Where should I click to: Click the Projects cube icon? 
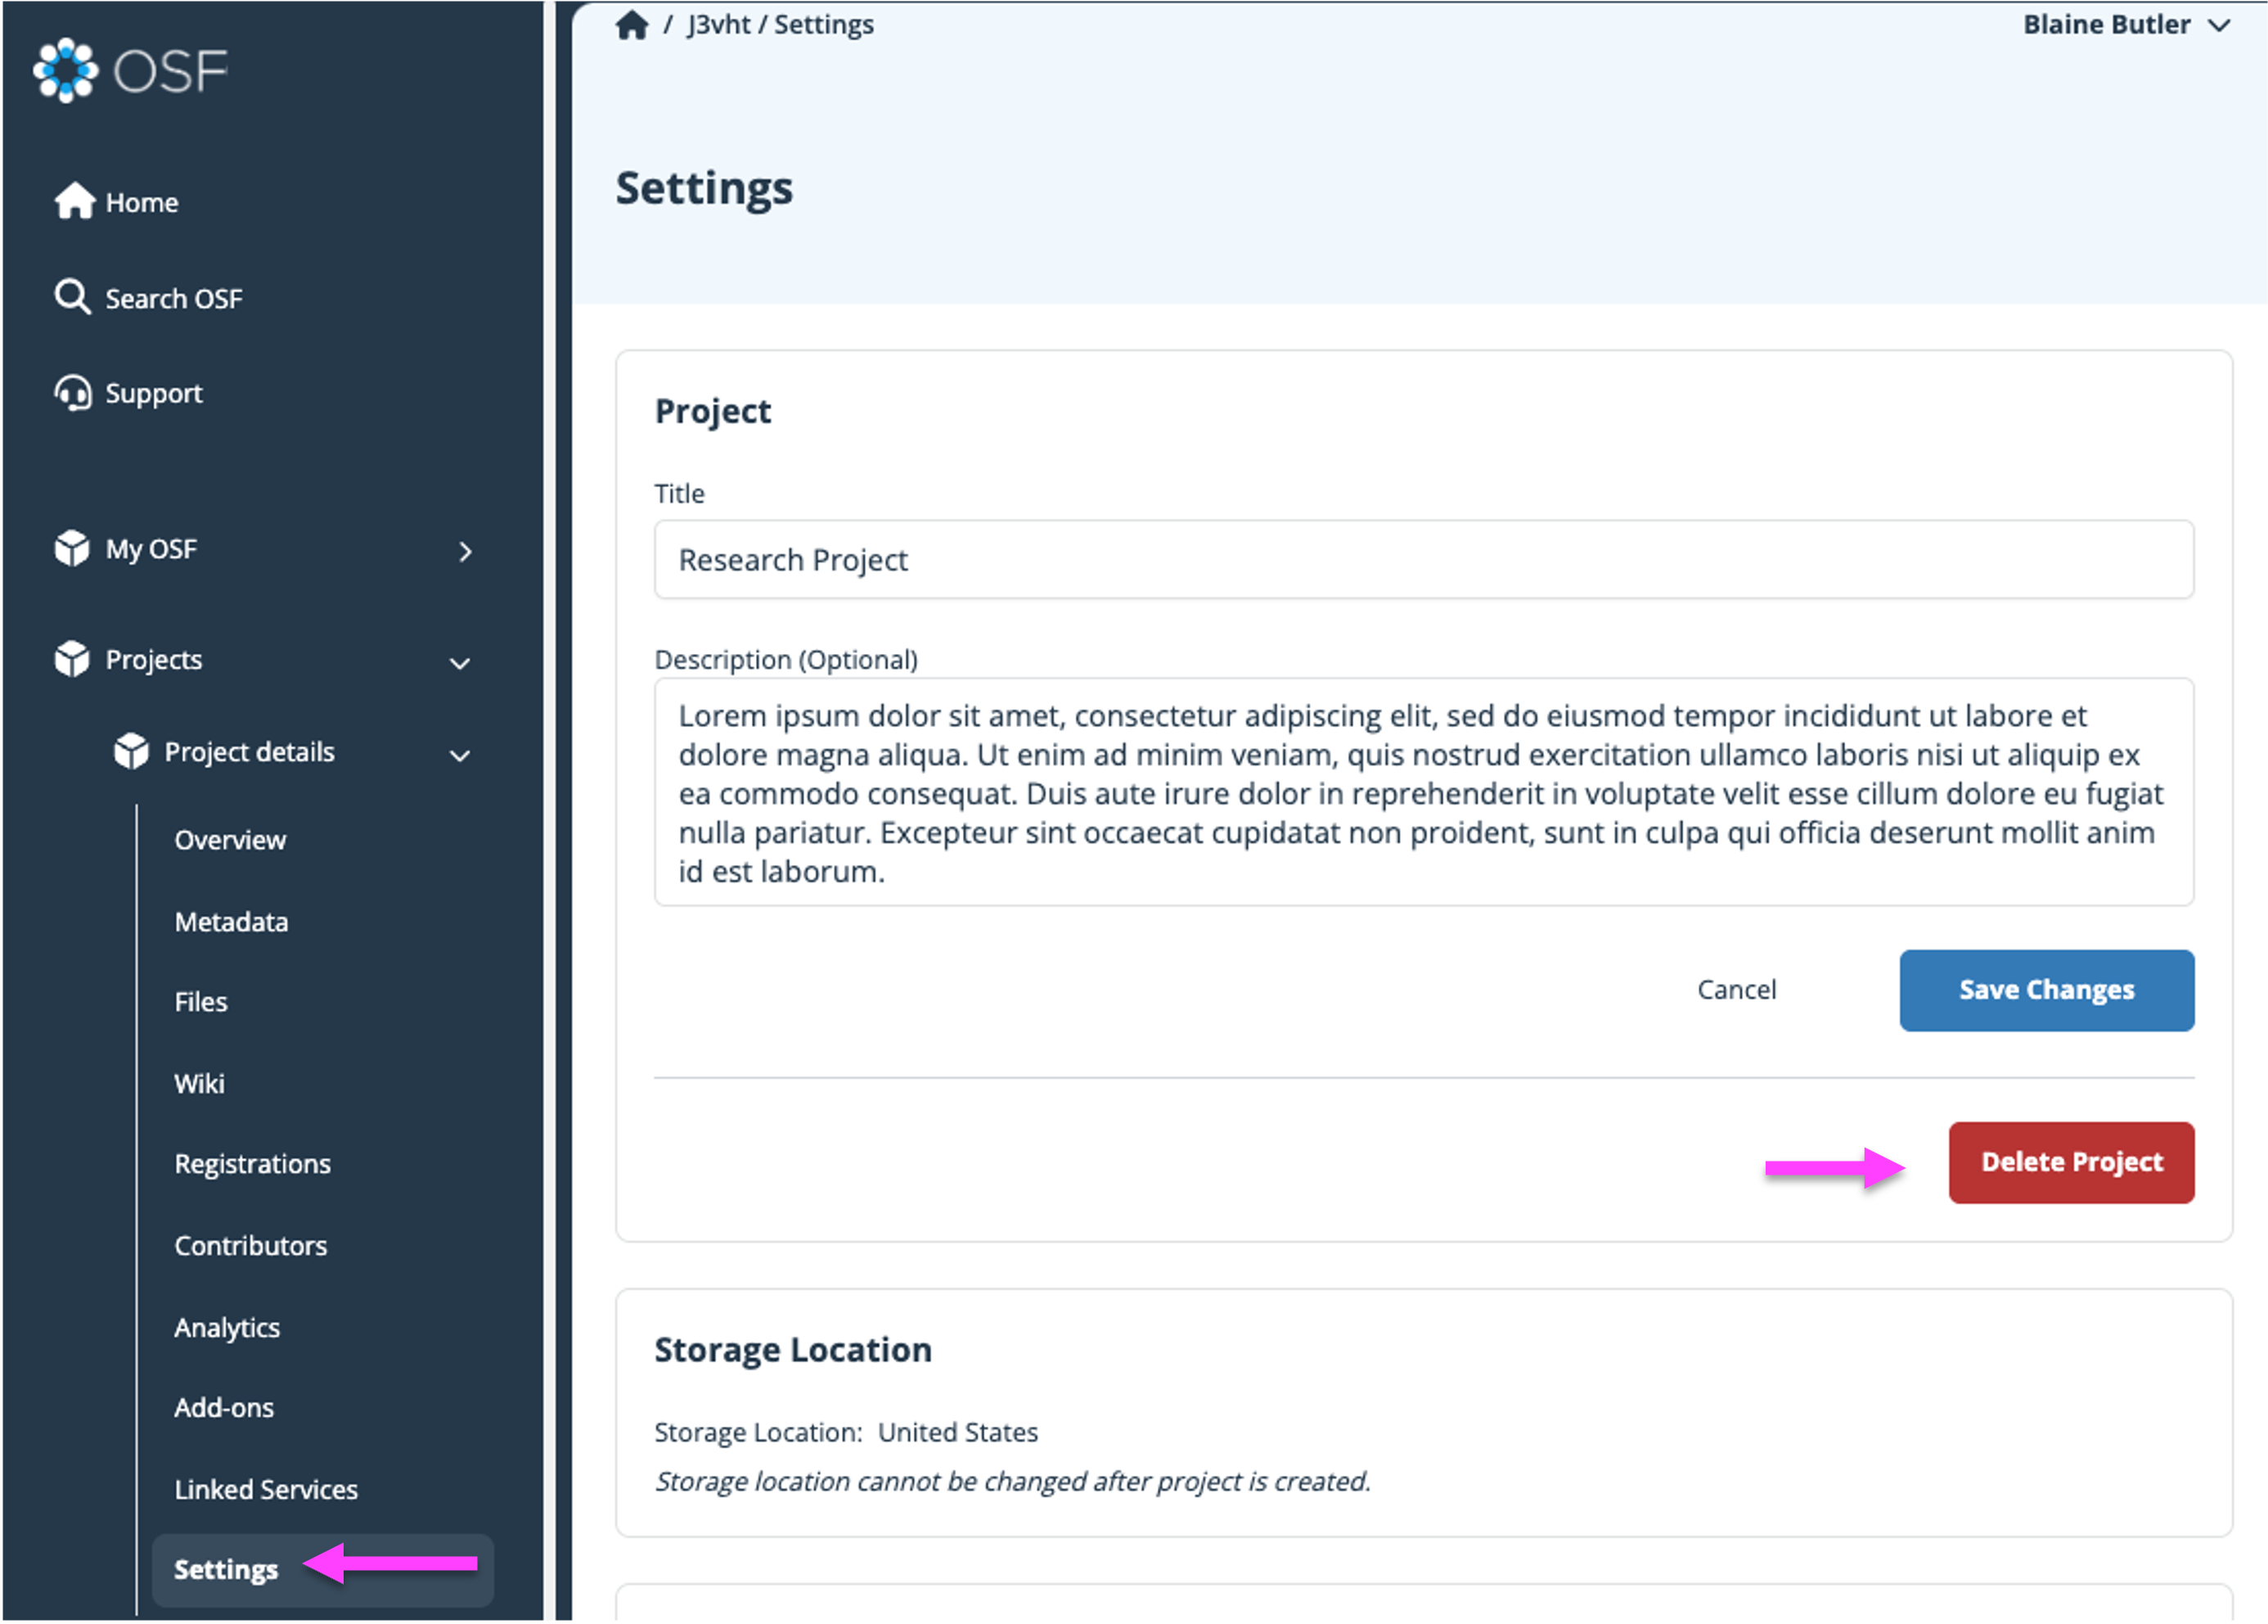click(72, 659)
